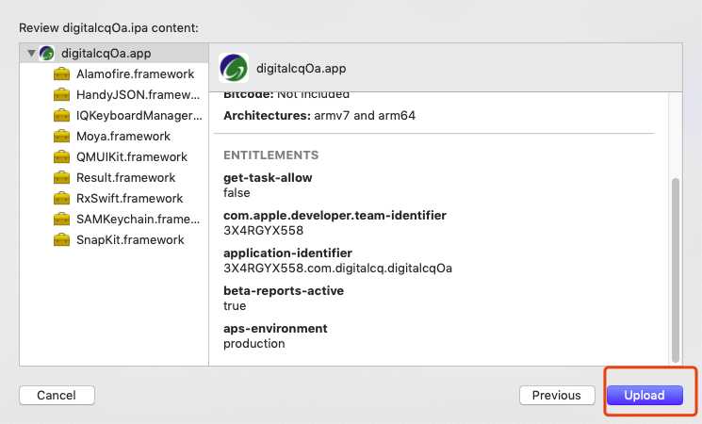Click the QMUIKit.framework toolbox icon
This screenshot has width=702, height=424.
pyautogui.click(x=62, y=156)
